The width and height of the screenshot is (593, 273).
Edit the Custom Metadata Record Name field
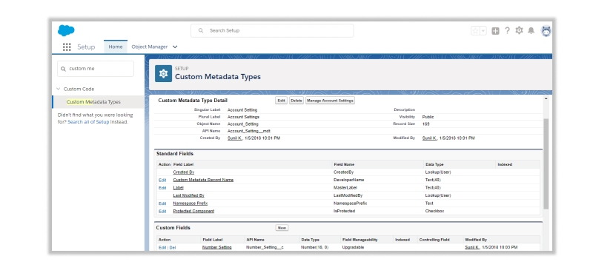click(162, 180)
